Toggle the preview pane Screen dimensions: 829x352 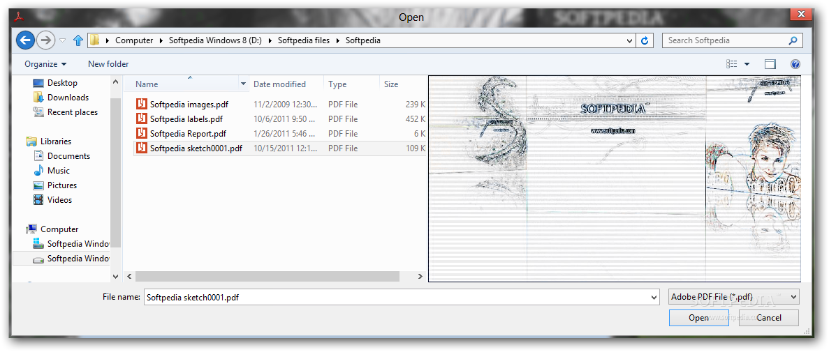770,64
